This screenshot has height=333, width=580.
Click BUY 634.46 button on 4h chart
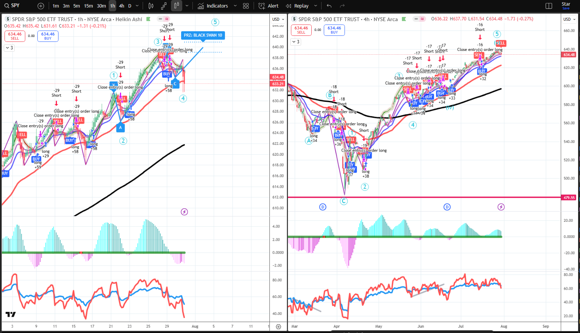coord(334,30)
